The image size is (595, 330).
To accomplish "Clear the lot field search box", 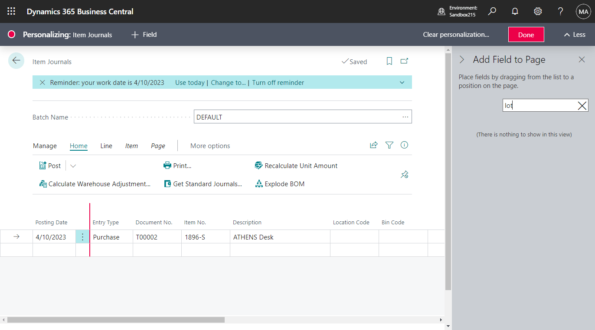I will (582, 105).
